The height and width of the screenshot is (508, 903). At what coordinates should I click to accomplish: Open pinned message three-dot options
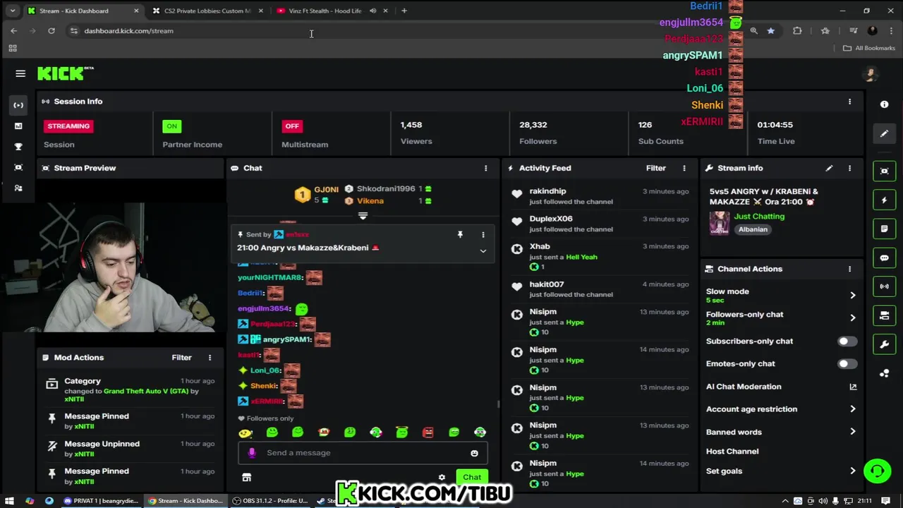[483, 234]
